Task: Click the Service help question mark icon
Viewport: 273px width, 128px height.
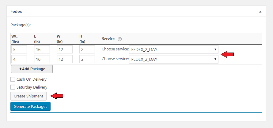Action: point(119,39)
